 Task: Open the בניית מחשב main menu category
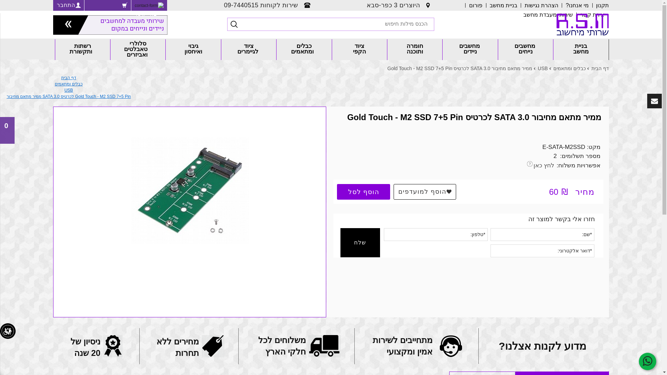[x=581, y=49]
